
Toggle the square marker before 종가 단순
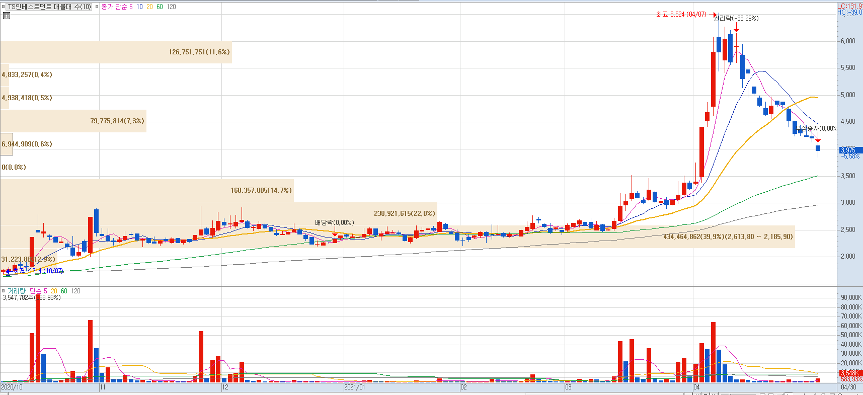pyautogui.click(x=97, y=7)
